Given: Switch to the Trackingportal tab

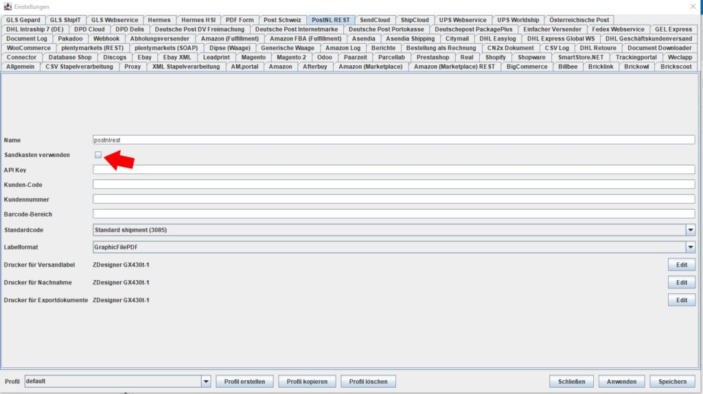Looking at the screenshot, I should click(x=636, y=58).
